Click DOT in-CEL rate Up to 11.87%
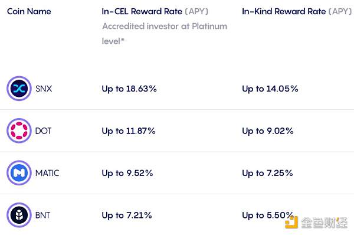This screenshot has height=235, width=354. coord(129,131)
